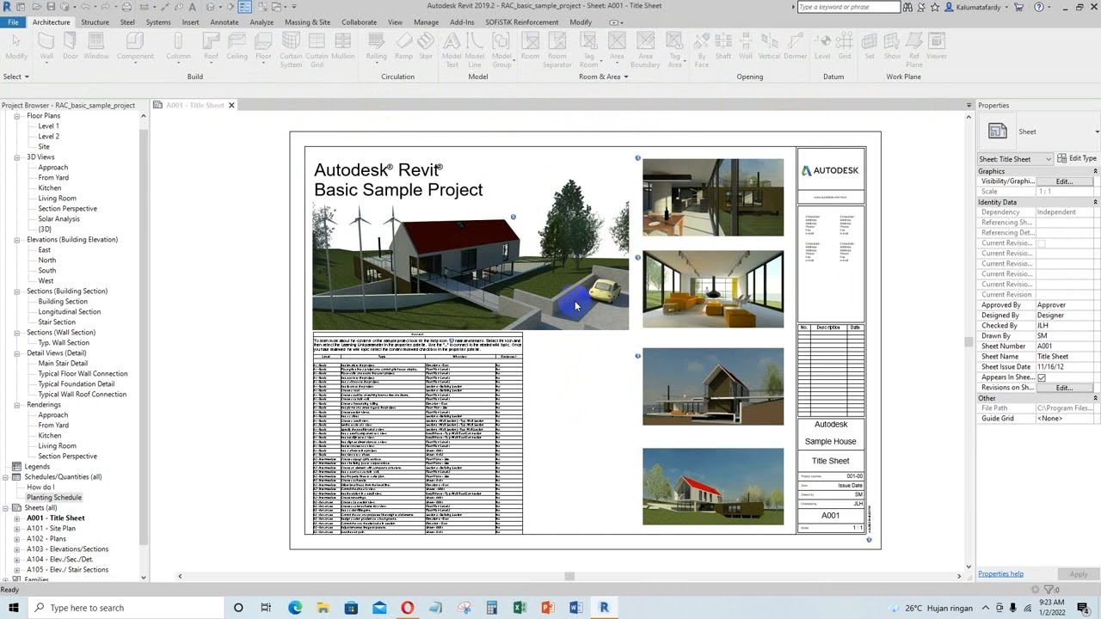Choose the Curtain System tool
This screenshot has height=619, width=1101.
click(291, 50)
